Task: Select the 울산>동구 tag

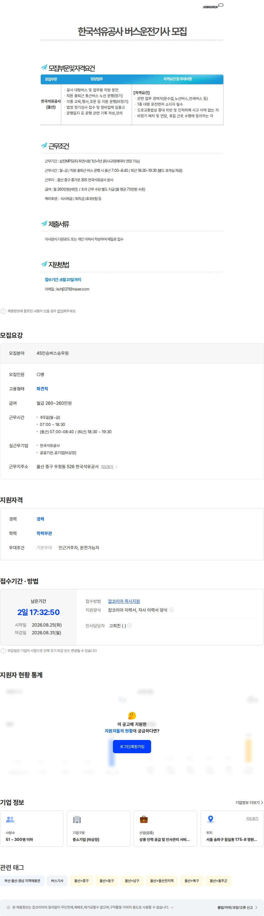Action: coord(107,880)
